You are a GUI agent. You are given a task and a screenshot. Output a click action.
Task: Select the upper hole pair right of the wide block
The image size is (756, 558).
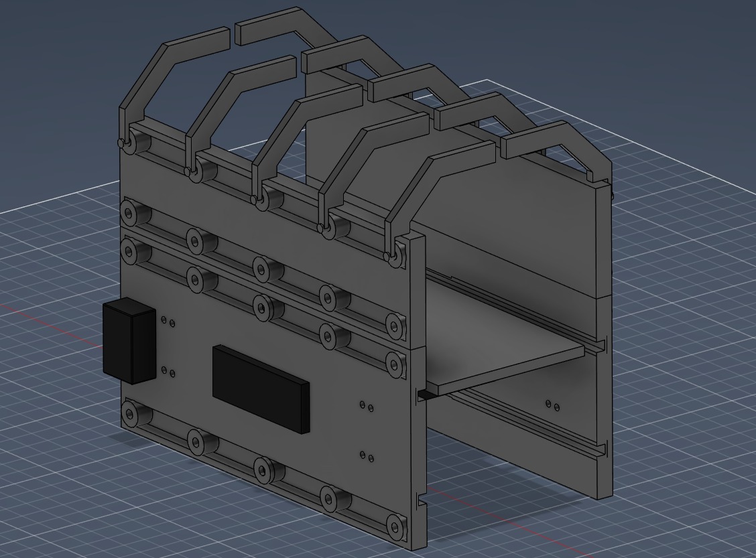[367, 406]
